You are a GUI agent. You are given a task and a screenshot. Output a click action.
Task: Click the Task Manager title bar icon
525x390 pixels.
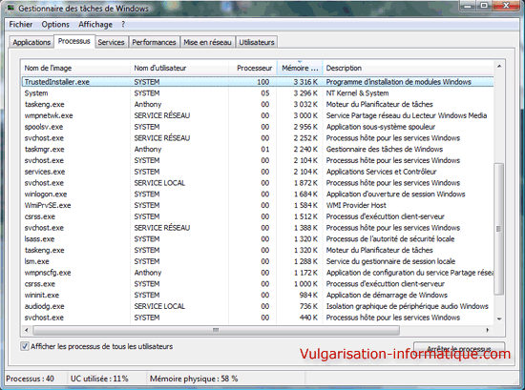pos(11,8)
